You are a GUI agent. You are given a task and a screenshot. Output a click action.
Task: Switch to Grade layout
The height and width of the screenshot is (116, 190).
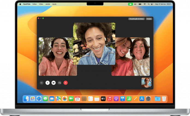tap(149, 19)
